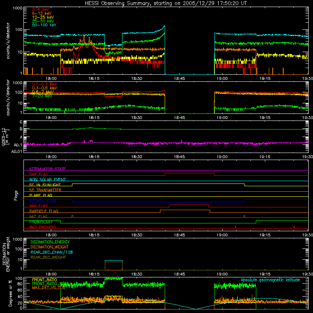Click the raised step of the PARTICLE_FLAG line
The width and height of the screenshot is (313, 313).
pos(185,210)
